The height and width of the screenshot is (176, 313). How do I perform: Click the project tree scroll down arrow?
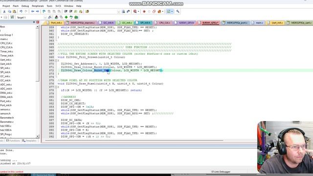tap(38, 136)
